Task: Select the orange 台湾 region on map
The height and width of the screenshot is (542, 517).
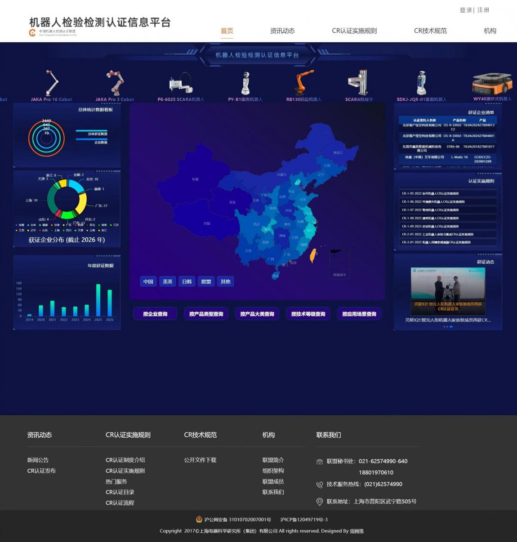Action: pos(313,255)
